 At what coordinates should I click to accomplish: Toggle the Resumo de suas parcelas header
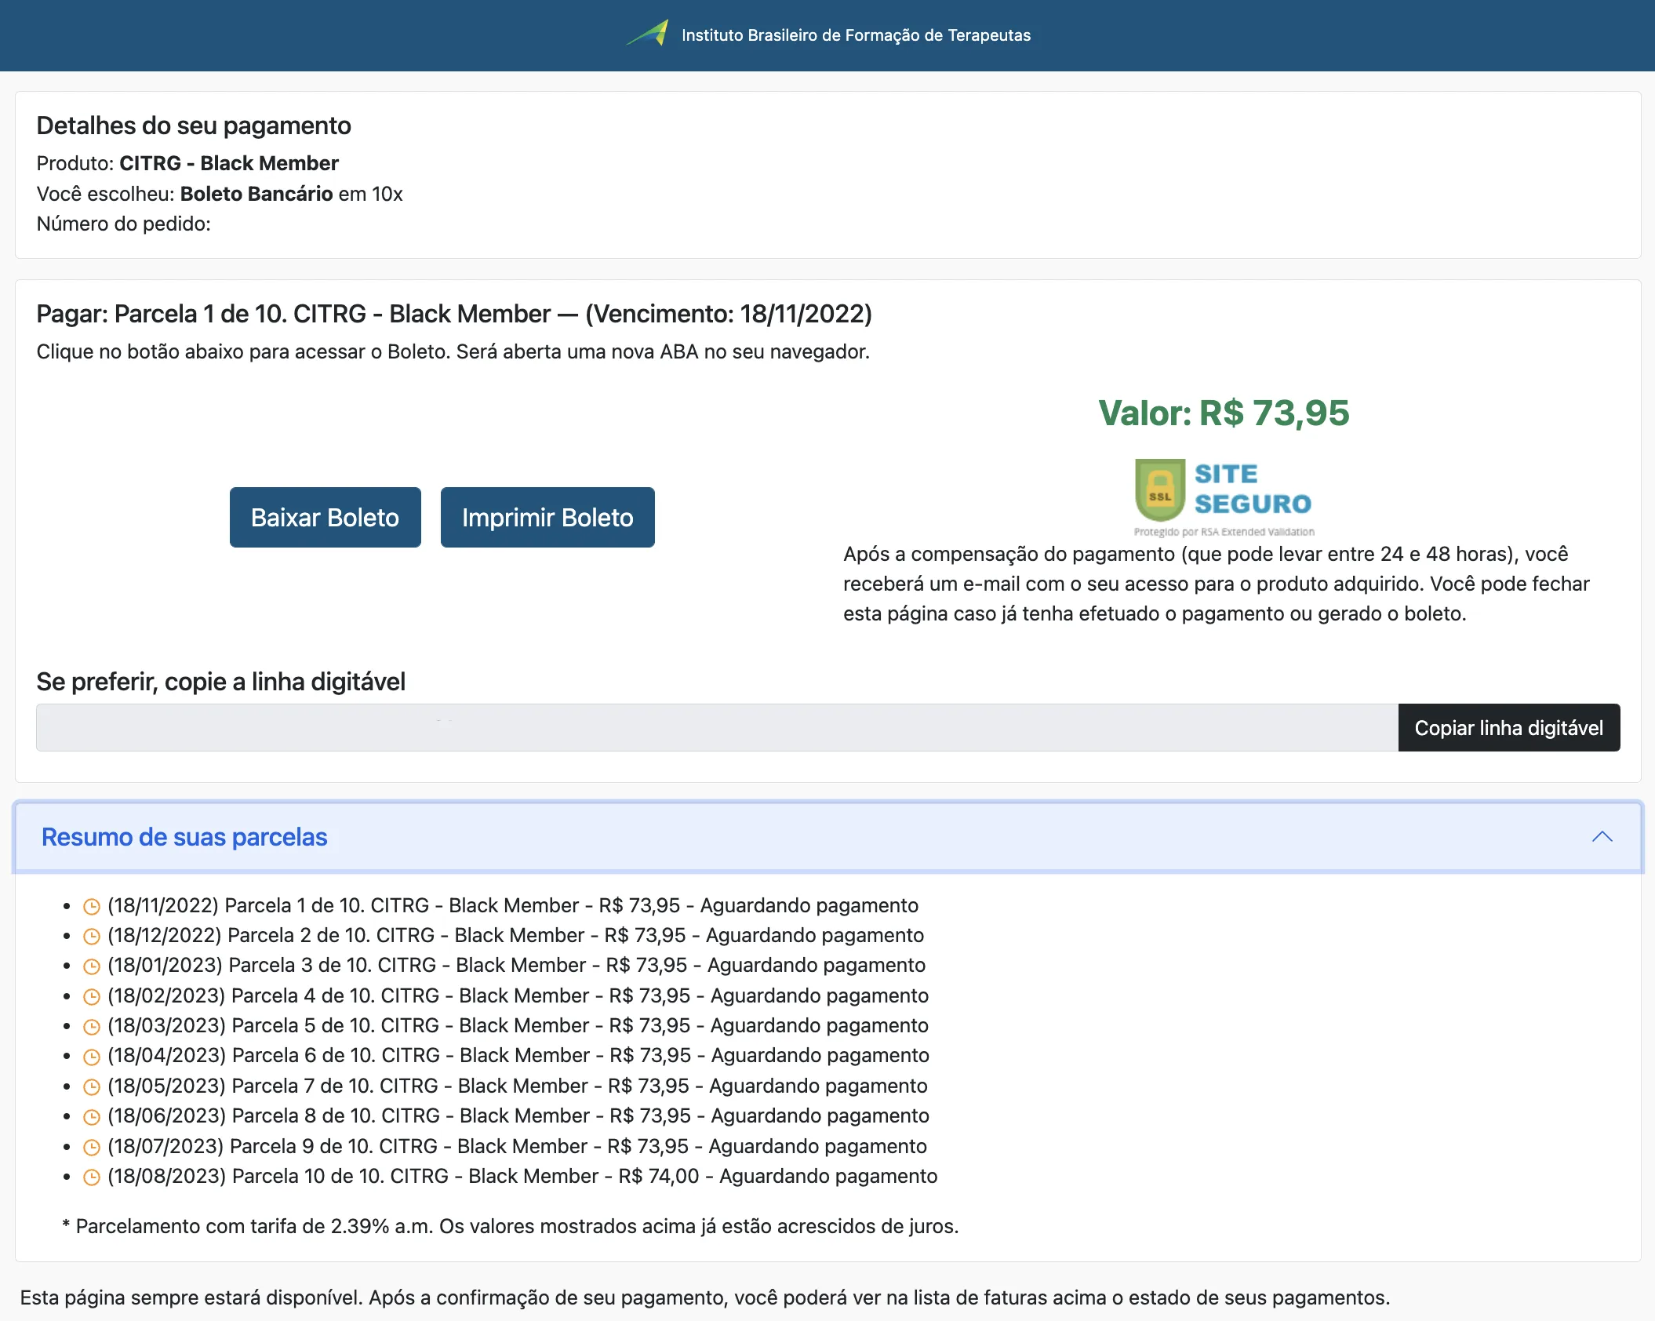(827, 837)
